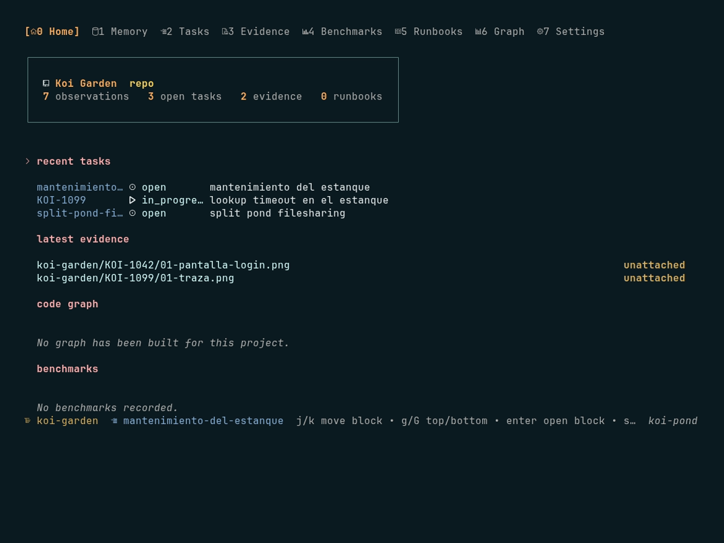Screen dimensions: 724x543
Task: Switch to the Tasks tab
Action: pyautogui.click(x=185, y=31)
